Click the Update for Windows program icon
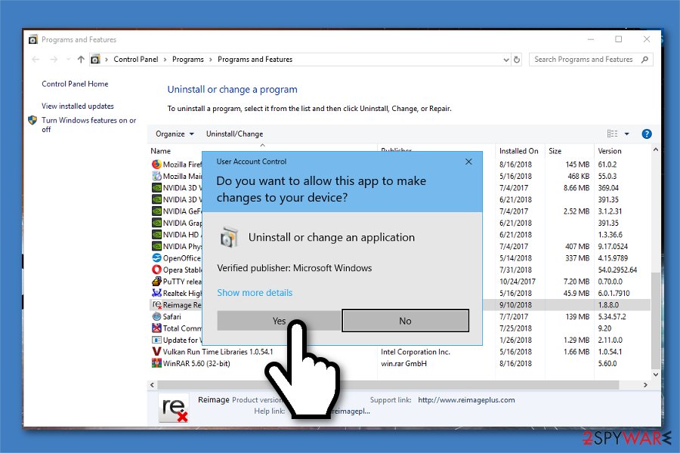The image size is (680, 453). coord(156,340)
